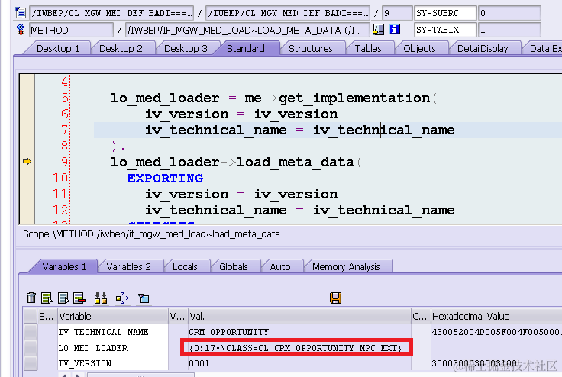The width and height of the screenshot is (562, 377).
Task: Open the DetailDisplay tab
Action: (x=483, y=48)
